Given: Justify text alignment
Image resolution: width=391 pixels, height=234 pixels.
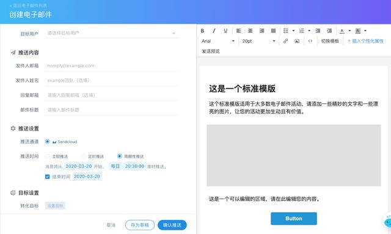Looking at the screenshot, I should (x=273, y=31).
